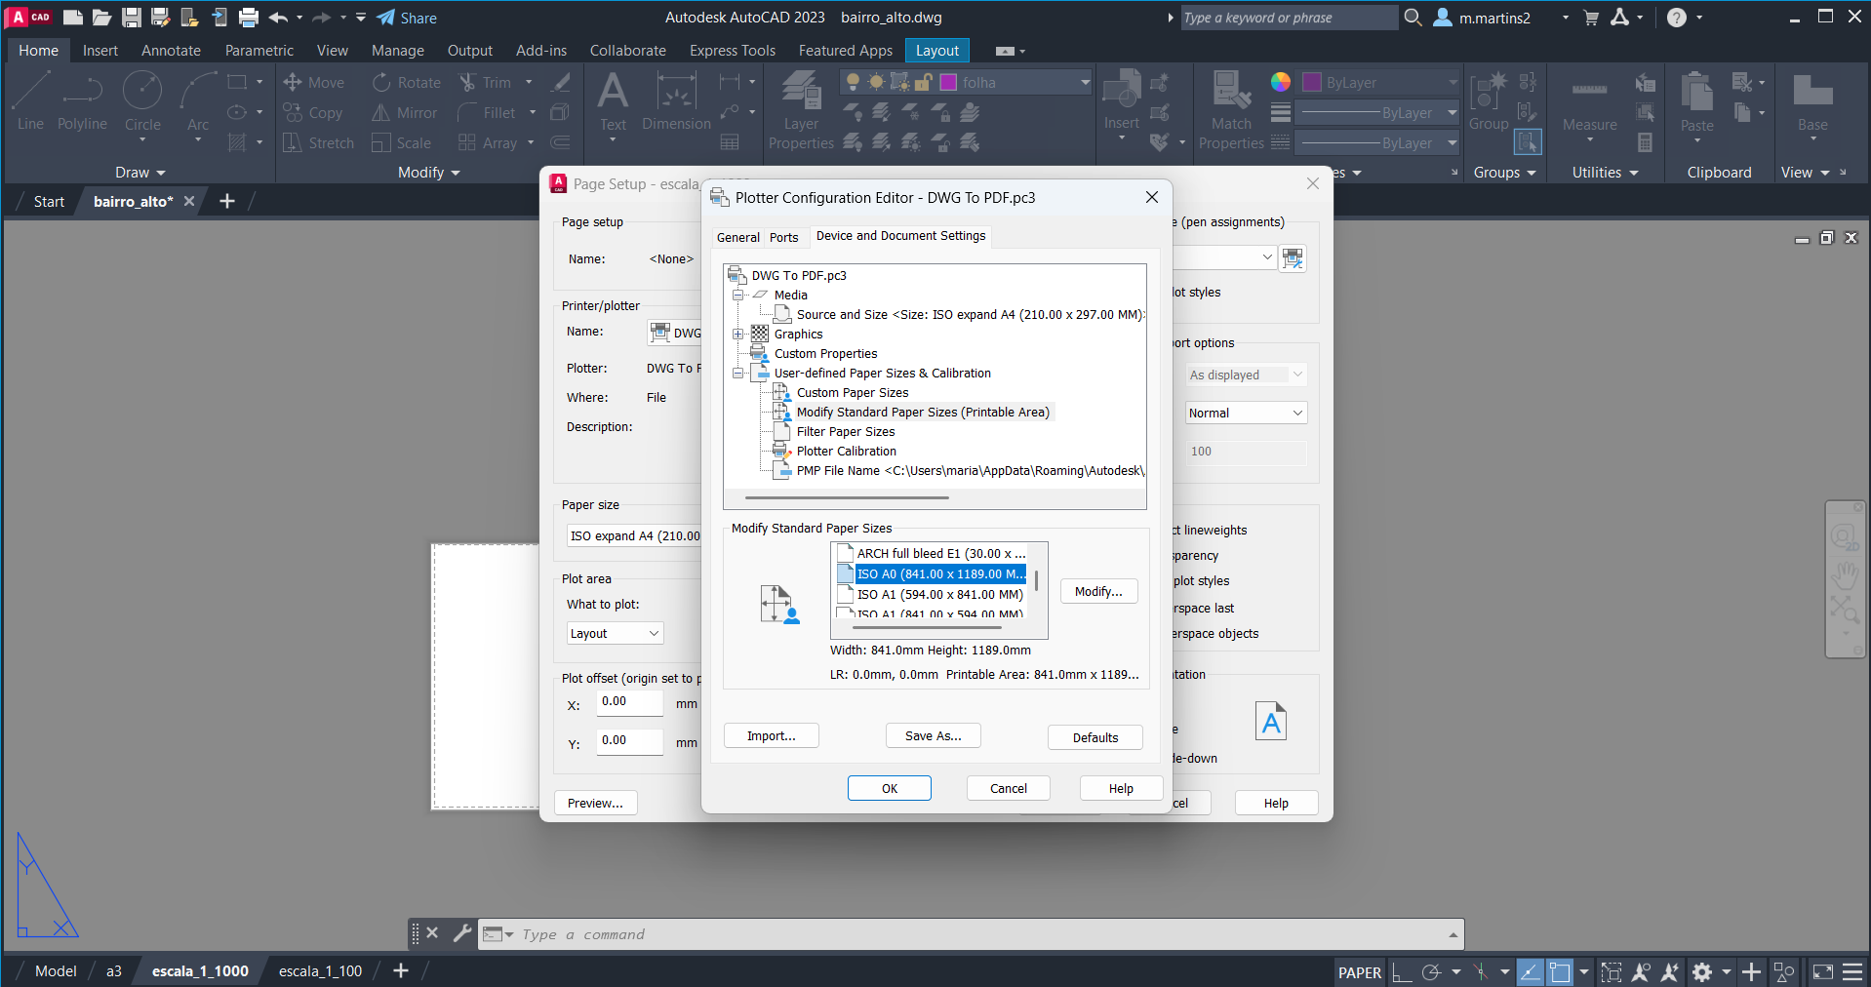Open the Normal quality dropdown
This screenshot has width=1871, height=987.
(1246, 413)
